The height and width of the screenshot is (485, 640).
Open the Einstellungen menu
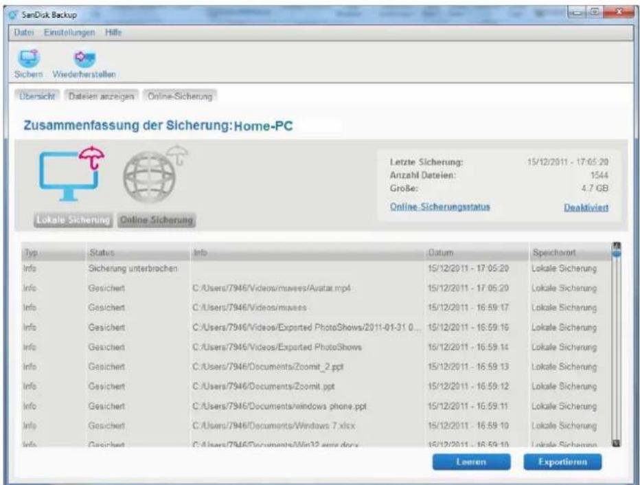click(x=69, y=32)
